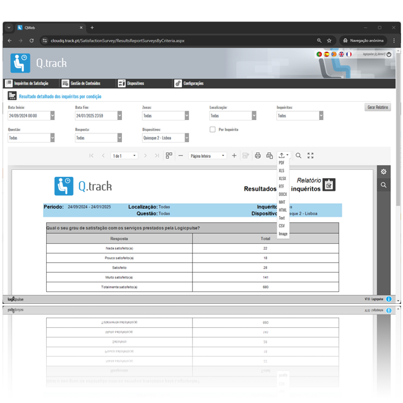
Task: Switch language with the UK flag
Action: coord(342,54)
